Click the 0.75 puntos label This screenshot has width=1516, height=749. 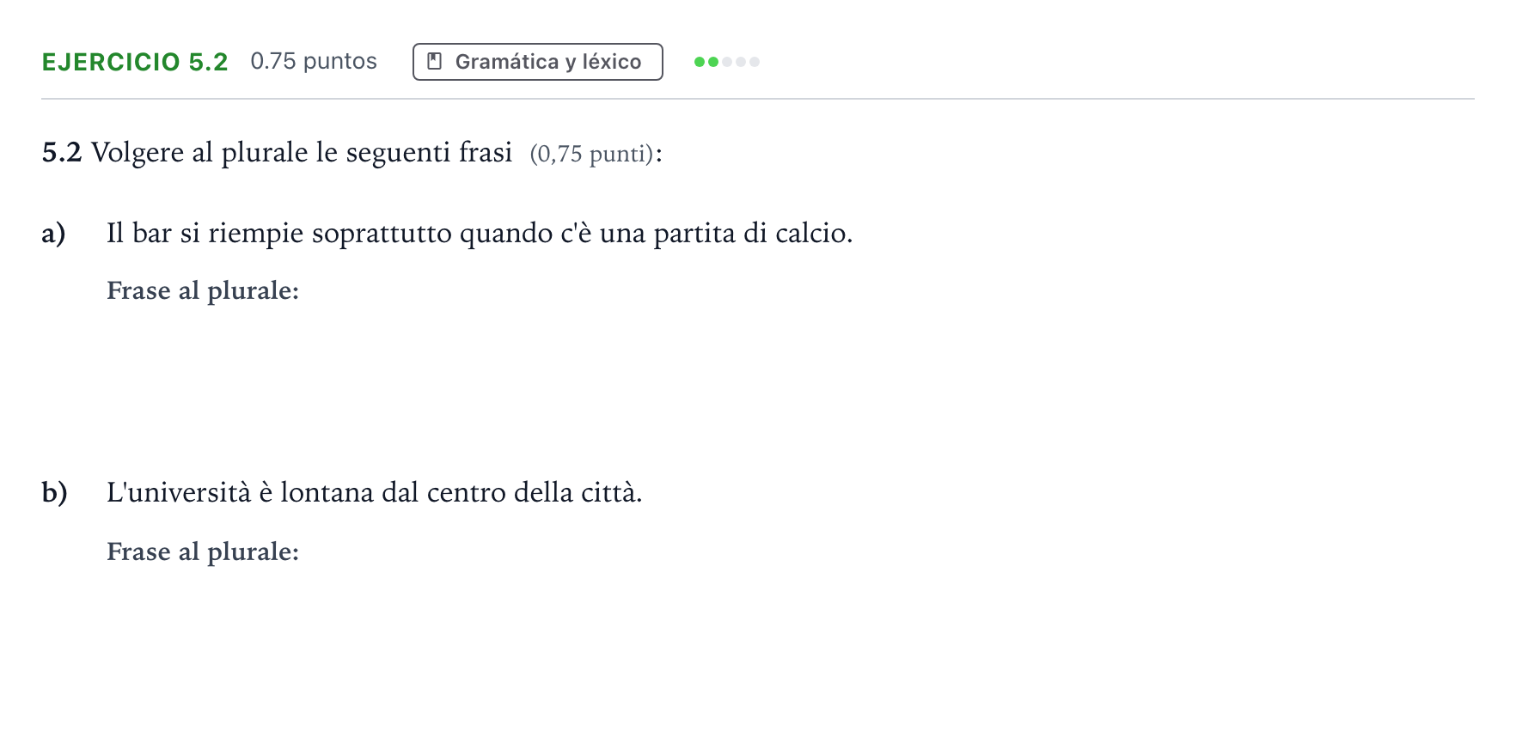(x=314, y=62)
